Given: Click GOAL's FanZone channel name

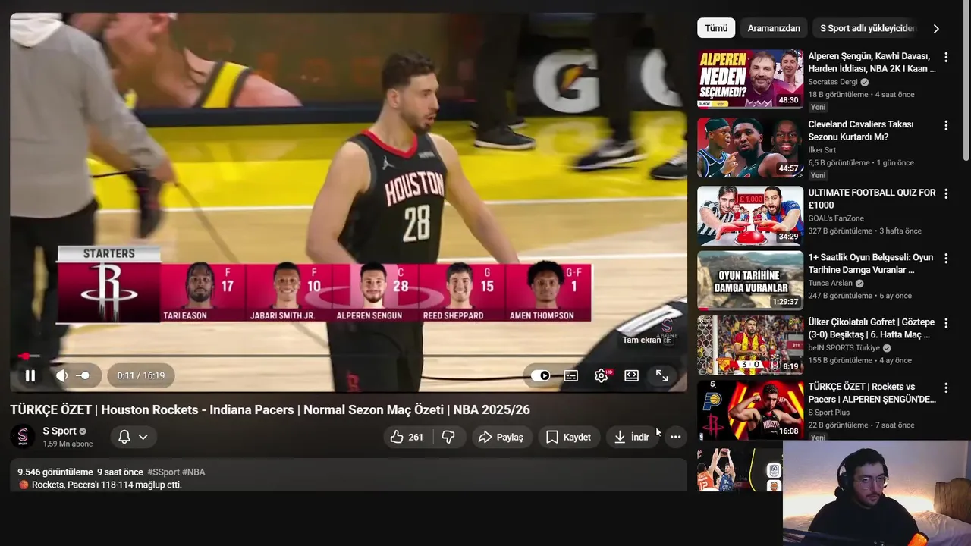Looking at the screenshot, I should pos(836,218).
